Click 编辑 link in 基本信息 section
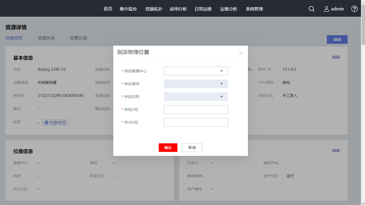This screenshot has width=365, height=205. click(336, 57)
